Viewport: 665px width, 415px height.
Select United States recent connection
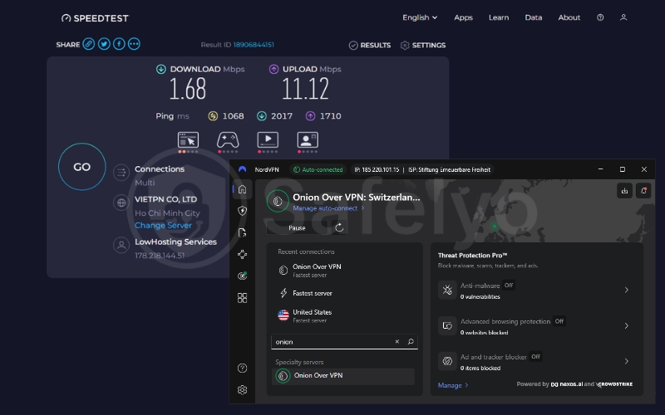tap(344, 315)
